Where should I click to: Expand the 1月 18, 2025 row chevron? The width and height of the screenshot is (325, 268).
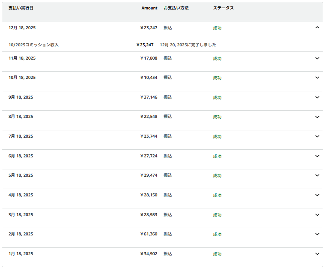point(317,254)
